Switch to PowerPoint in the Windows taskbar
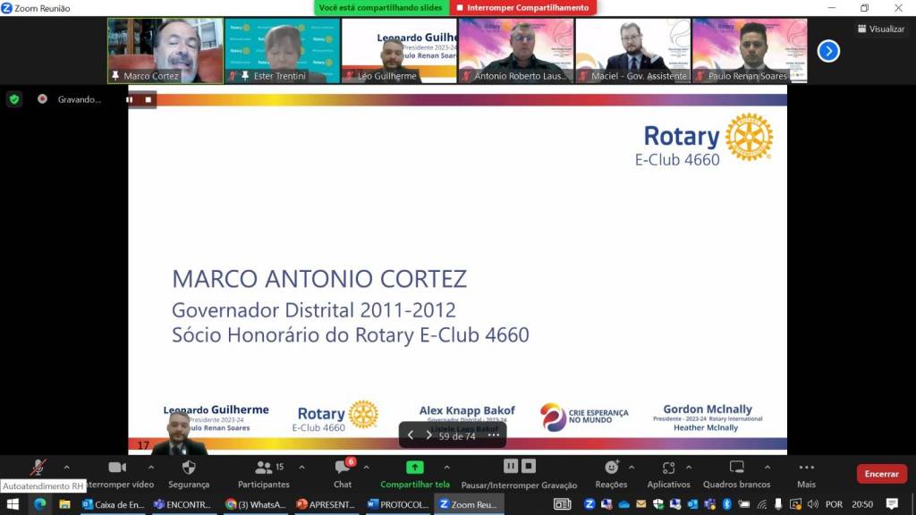The image size is (916, 515). [327, 504]
